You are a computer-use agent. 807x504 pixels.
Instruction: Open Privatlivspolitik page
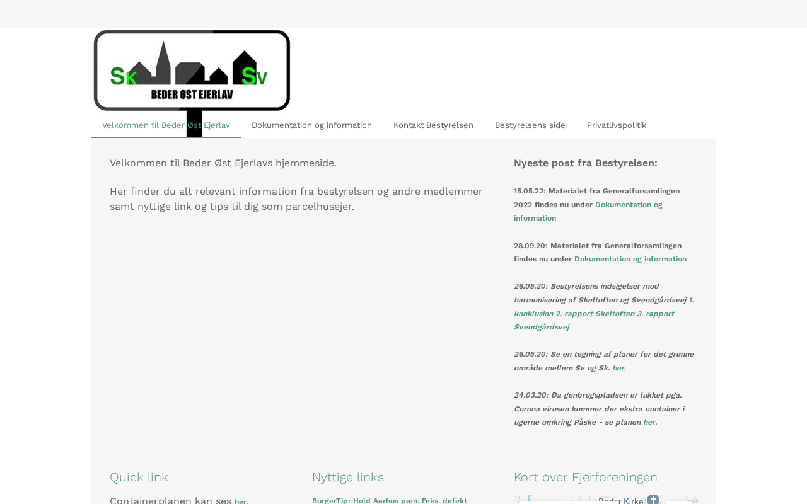617,125
